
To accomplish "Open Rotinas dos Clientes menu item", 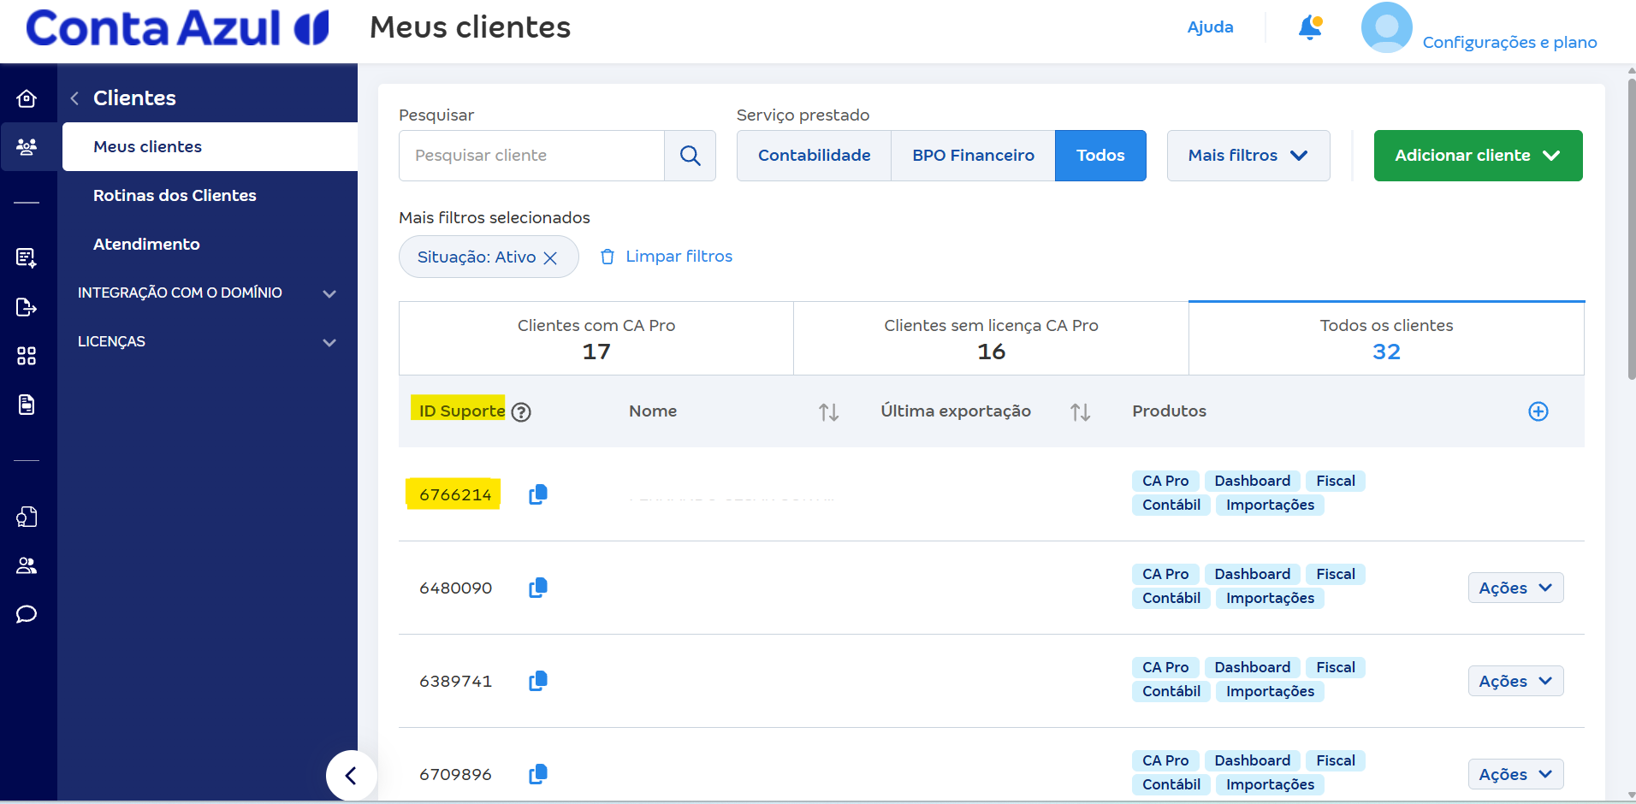I will (175, 196).
